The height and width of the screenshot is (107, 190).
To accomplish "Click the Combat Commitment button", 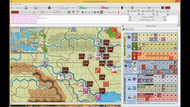I will point(139,8).
